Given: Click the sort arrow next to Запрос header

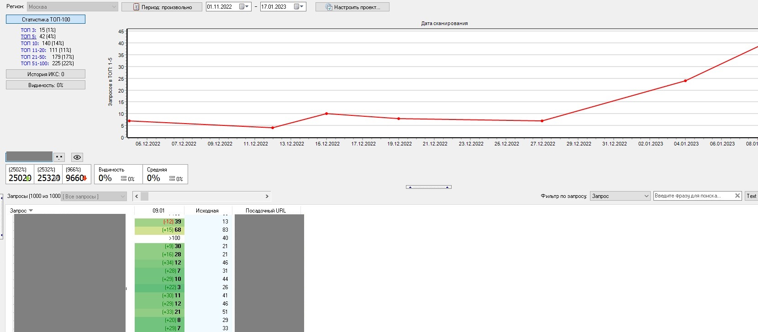Looking at the screenshot, I should [31, 211].
